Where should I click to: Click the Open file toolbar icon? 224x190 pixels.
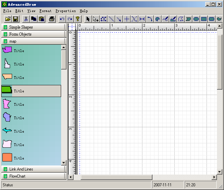(8, 19)
